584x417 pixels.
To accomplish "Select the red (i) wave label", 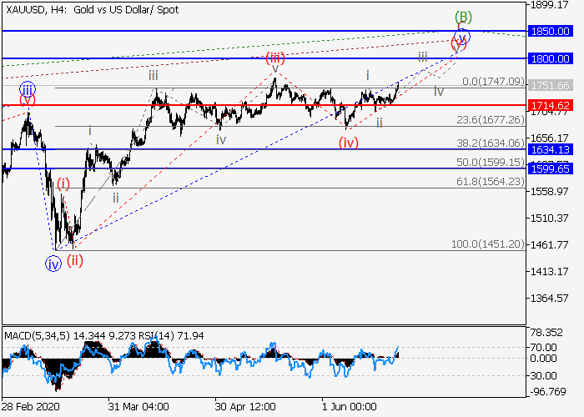I will point(63,183).
